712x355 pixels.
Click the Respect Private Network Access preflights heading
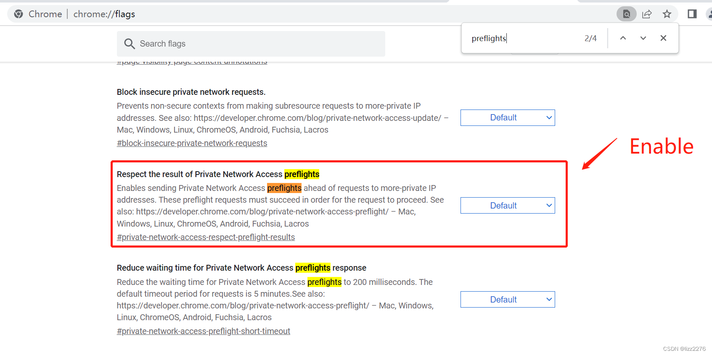218,174
